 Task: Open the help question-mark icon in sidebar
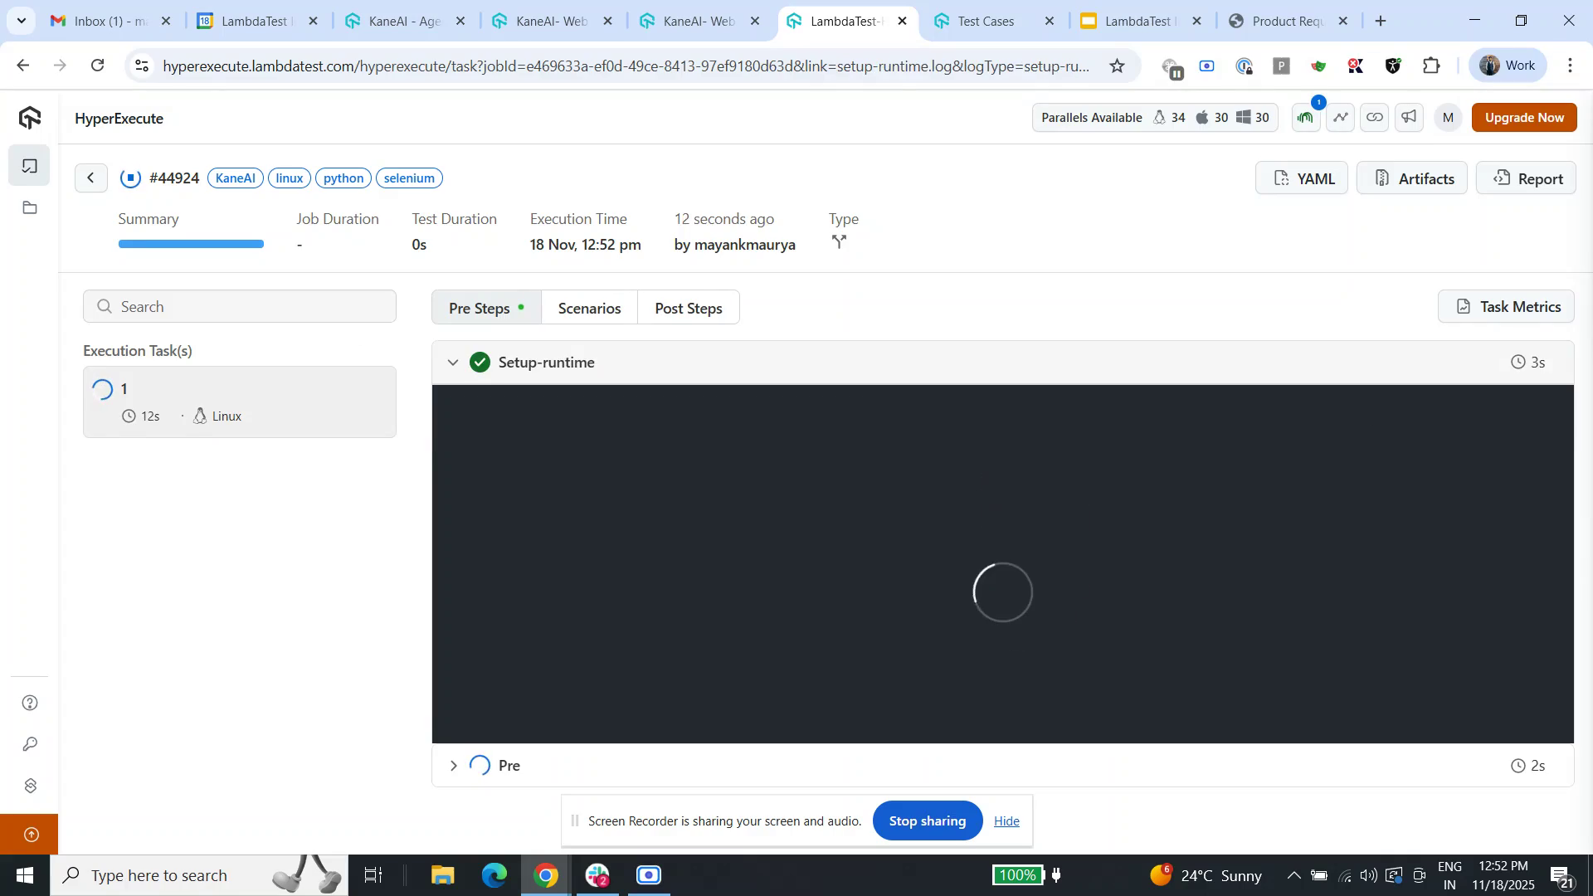[x=30, y=702]
